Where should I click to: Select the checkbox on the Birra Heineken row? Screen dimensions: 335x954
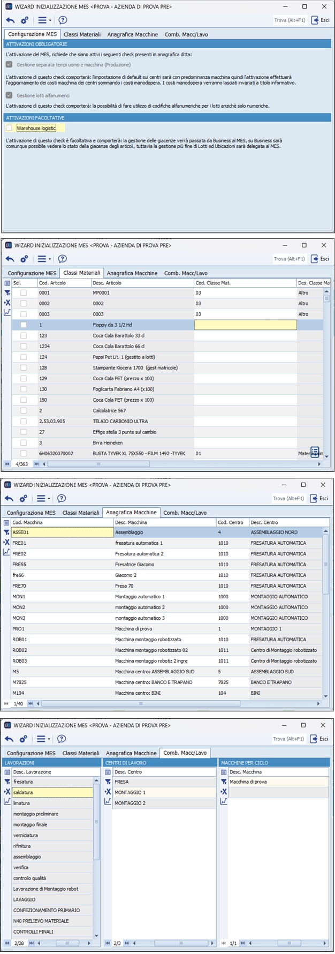tap(24, 443)
